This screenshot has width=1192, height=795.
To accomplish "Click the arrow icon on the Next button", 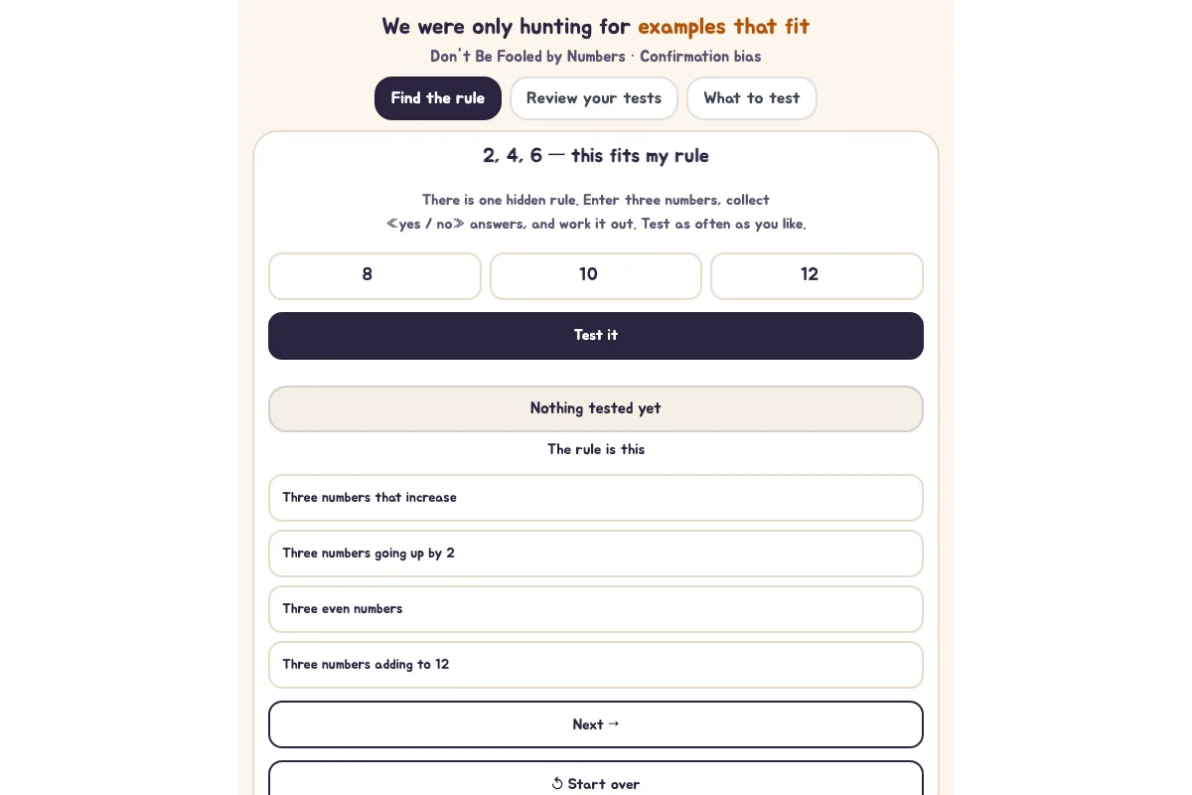I will point(614,724).
